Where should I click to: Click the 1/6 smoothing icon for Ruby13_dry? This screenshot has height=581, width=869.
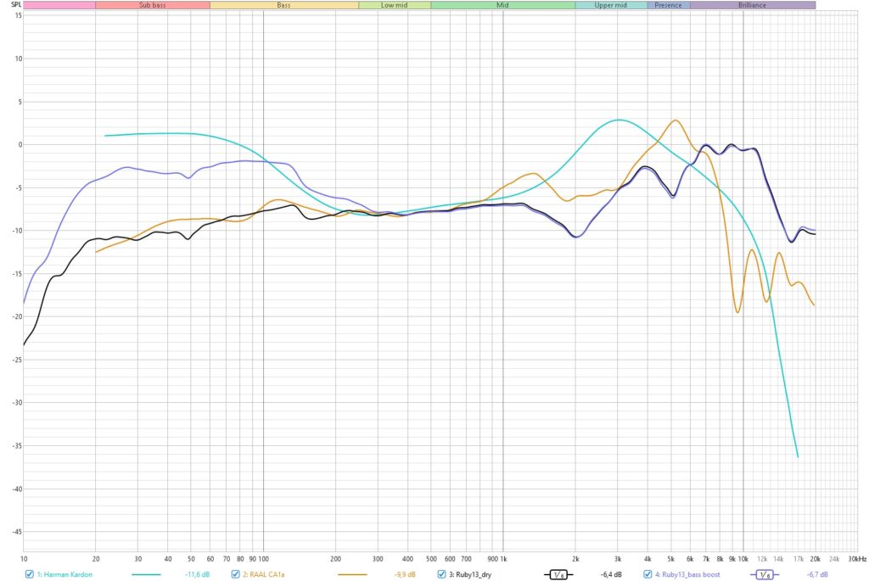[x=558, y=574]
